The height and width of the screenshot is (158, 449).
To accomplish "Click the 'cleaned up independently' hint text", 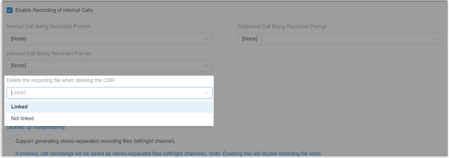I will click(36, 127).
